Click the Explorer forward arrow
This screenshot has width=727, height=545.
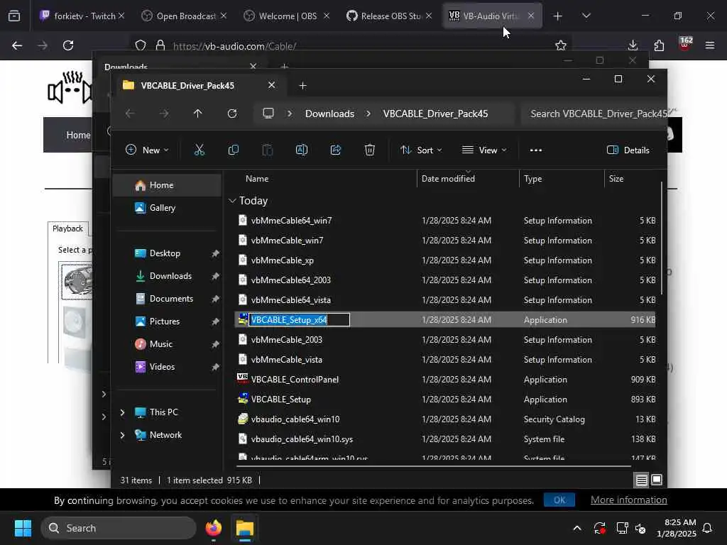pos(164,114)
